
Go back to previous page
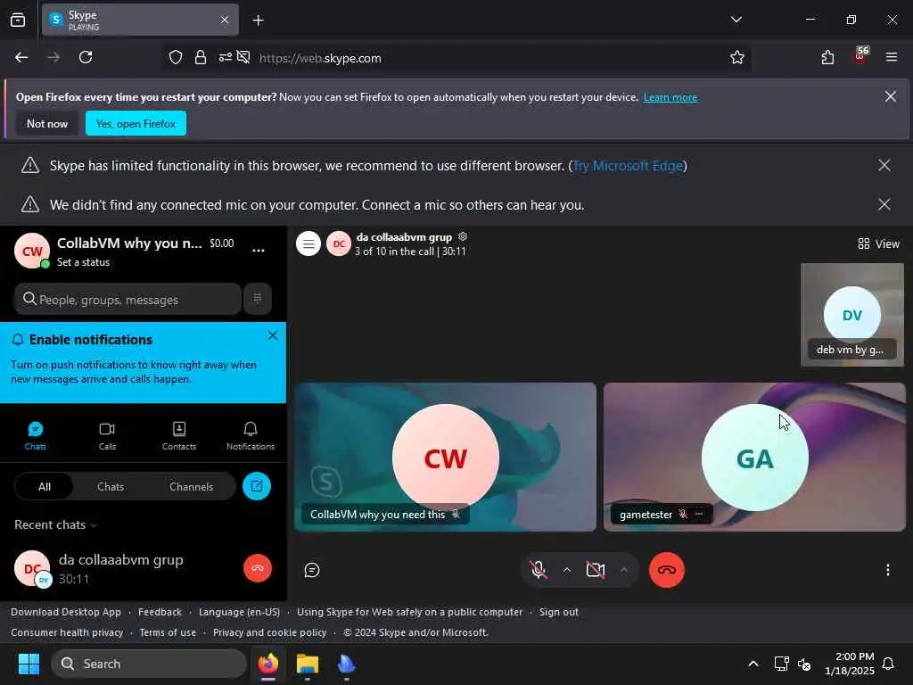pos(21,57)
